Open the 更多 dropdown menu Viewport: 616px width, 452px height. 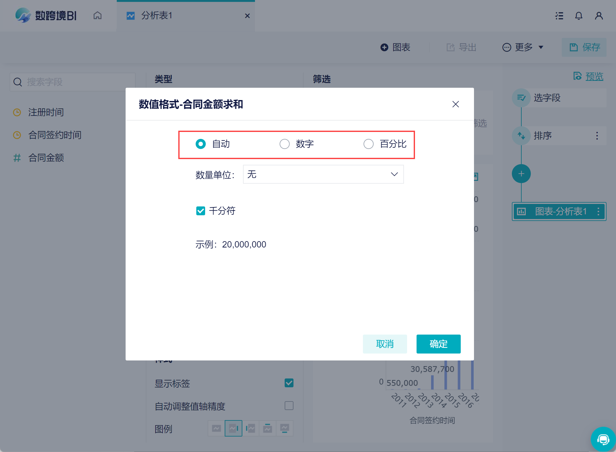pyautogui.click(x=523, y=47)
